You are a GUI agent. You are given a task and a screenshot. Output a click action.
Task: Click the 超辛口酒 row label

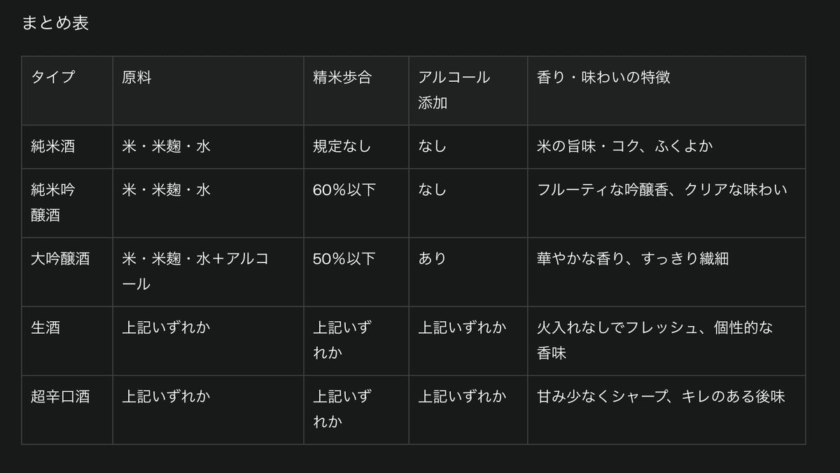coord(67,410)
